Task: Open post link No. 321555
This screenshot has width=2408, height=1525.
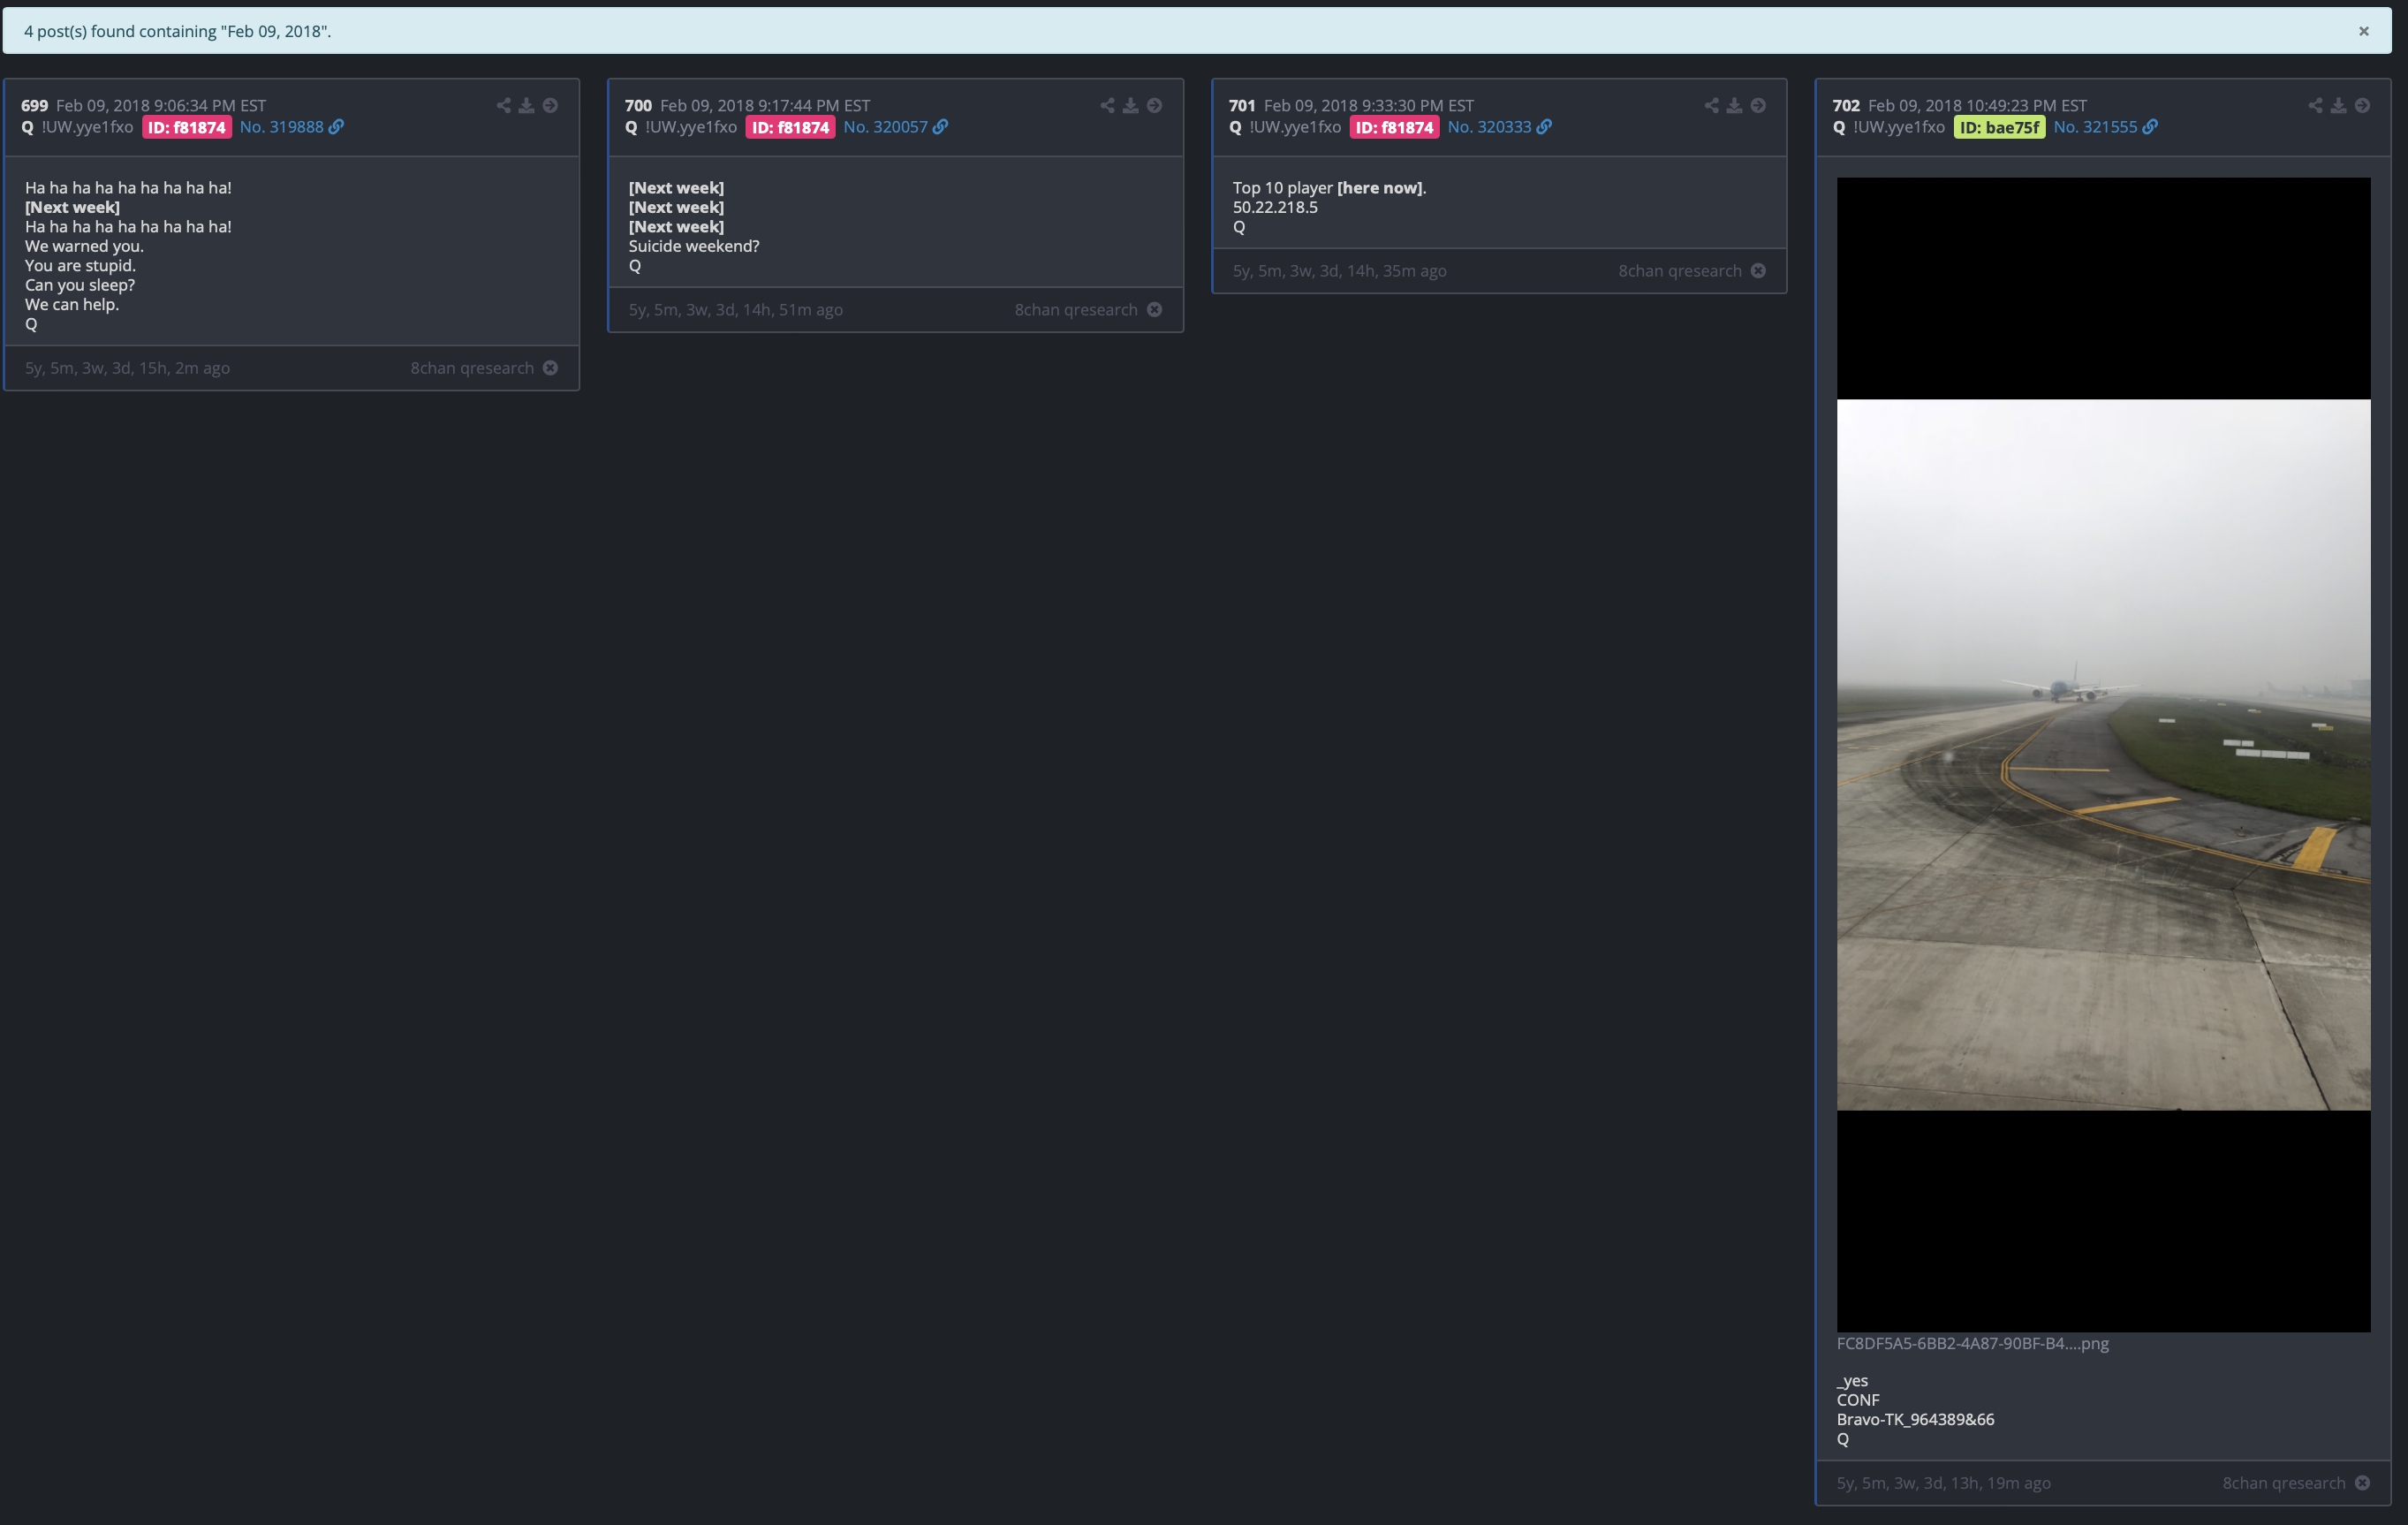Action: (x=2095, y=127)
